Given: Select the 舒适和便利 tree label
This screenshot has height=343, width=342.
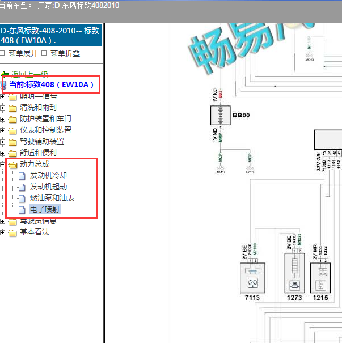Looking at the screenshot, I should (x=38, y=153).
